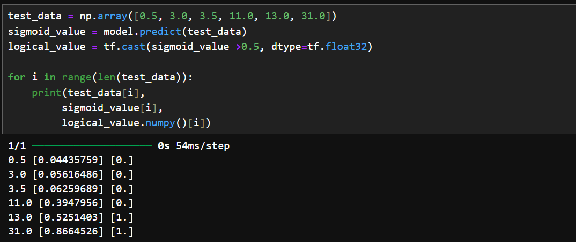This screenshot has width=576, height=242.
Task: Click the 'logical_value =' assignment variable name
Action: point(47,47)
